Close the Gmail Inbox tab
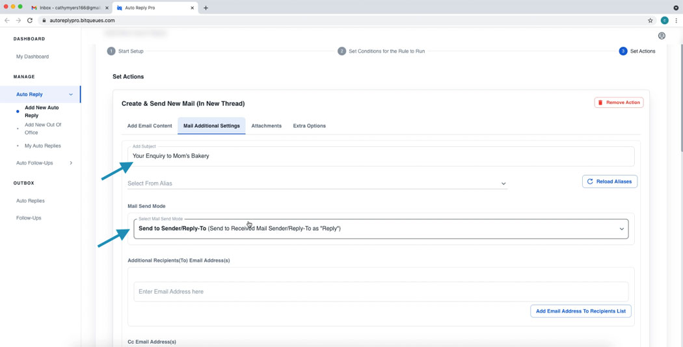The image size is (683, 347). (107, 8)
